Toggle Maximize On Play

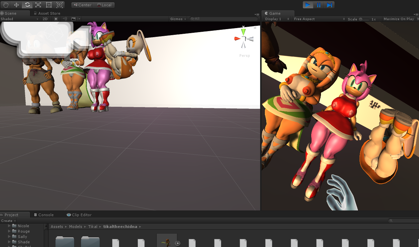pyautogui.click(x=399, y=19)
